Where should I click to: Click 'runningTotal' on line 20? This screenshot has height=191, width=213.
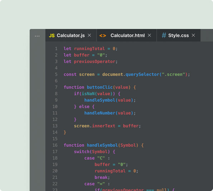(x=110, y=171)
